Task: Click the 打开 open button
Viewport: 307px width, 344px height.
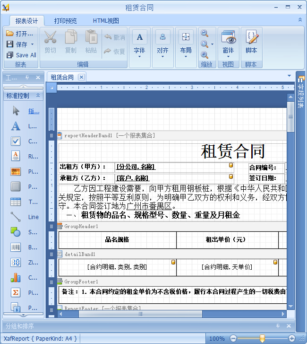Action: tap(20, 34)
